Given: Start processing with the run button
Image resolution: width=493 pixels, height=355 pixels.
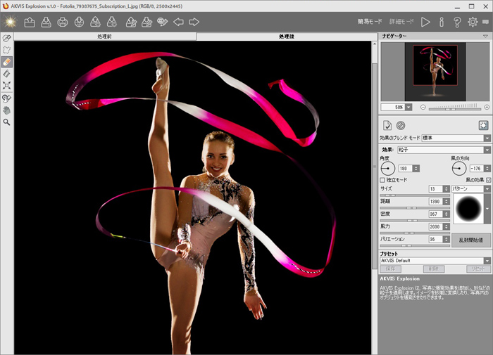Looking at the screenshot, I should coord(425,22).
